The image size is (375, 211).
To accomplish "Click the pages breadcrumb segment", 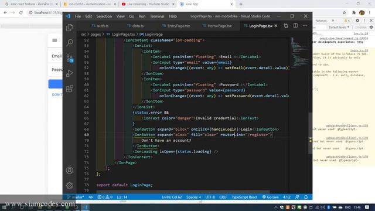I will tap(96, 35).
